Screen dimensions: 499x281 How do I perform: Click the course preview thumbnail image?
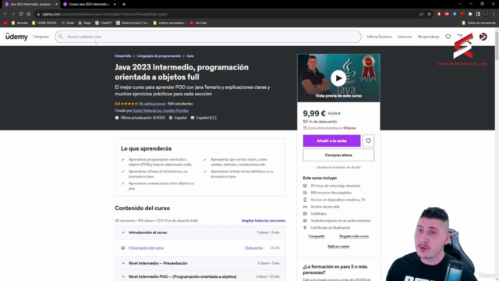pyautogui.click(x=338, y=78)
